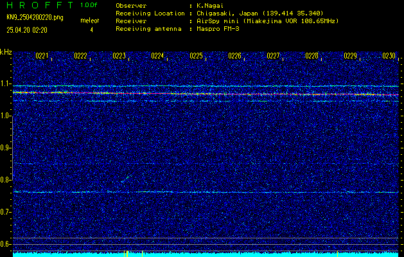Click the 0222 time label
This screenshot has height=257, width=404.
point(80,56)
